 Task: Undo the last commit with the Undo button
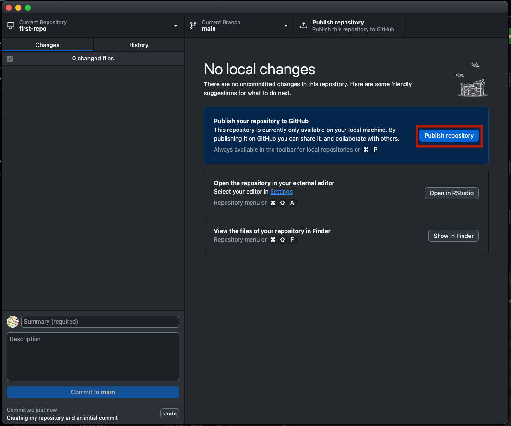169,414
